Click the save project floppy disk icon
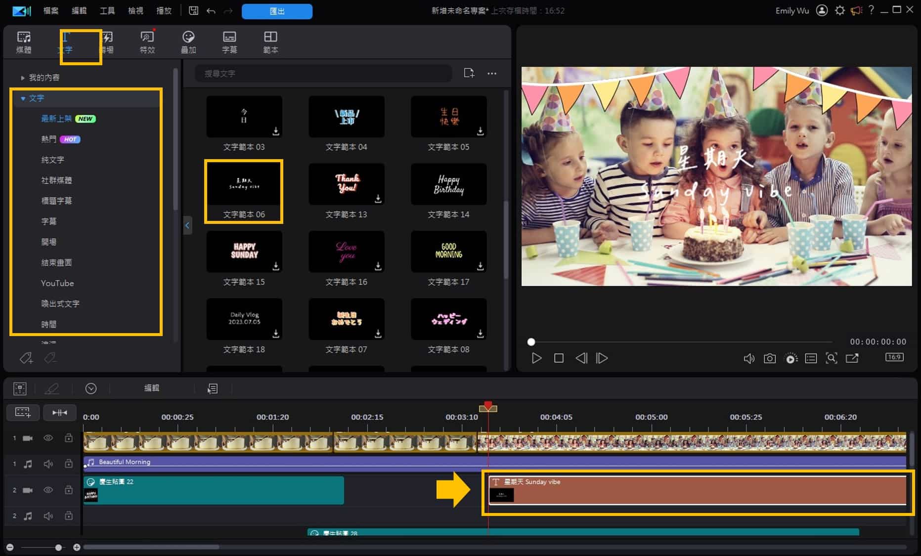The height and width of the screenshot is (556, 921). coord(193,11)
